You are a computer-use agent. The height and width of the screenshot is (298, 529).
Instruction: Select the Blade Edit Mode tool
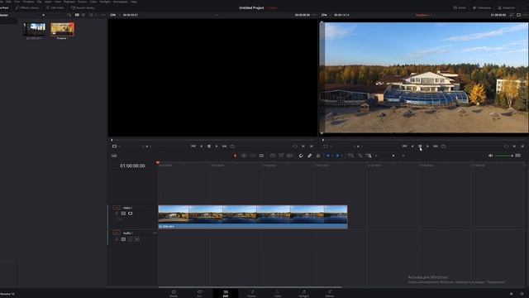(x=261, y=156)
